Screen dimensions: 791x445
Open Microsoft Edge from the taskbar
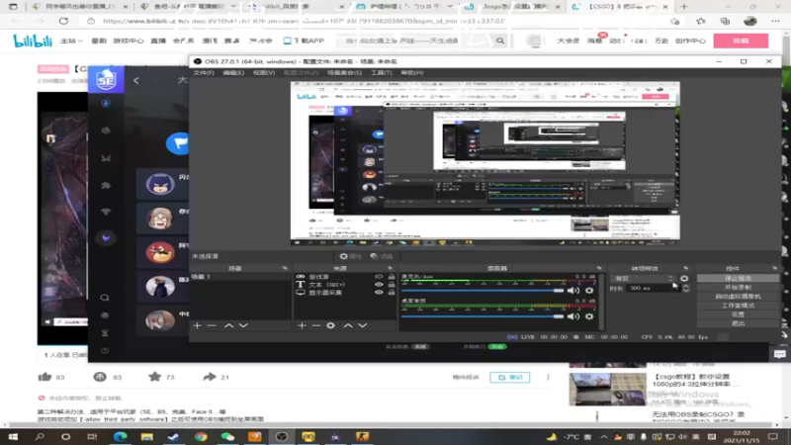[x=120, y=436]
